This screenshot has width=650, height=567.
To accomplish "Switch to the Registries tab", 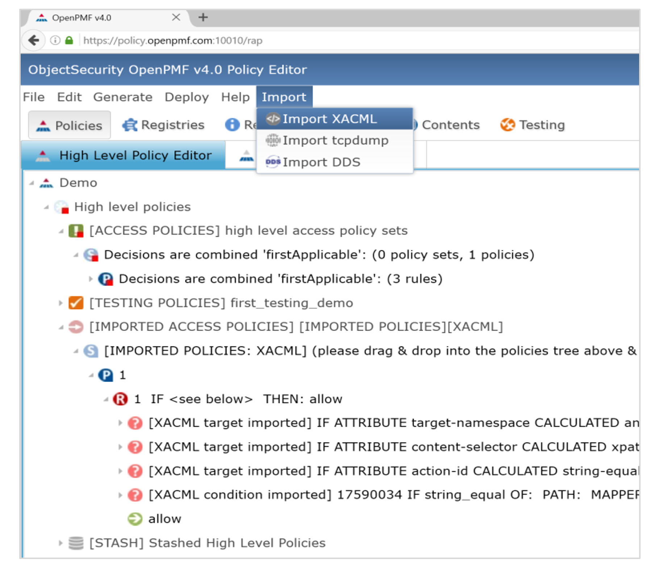I will [x=163, y=125].
